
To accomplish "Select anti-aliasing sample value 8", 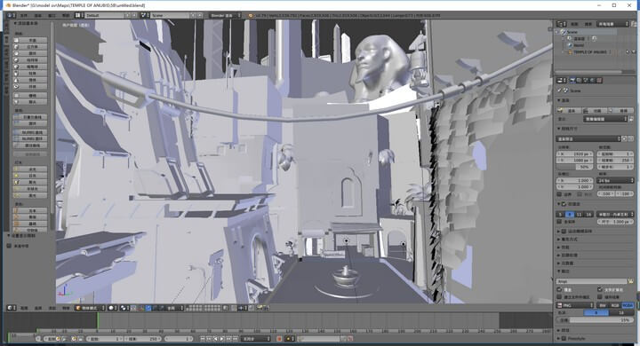I will coord(570,215).
